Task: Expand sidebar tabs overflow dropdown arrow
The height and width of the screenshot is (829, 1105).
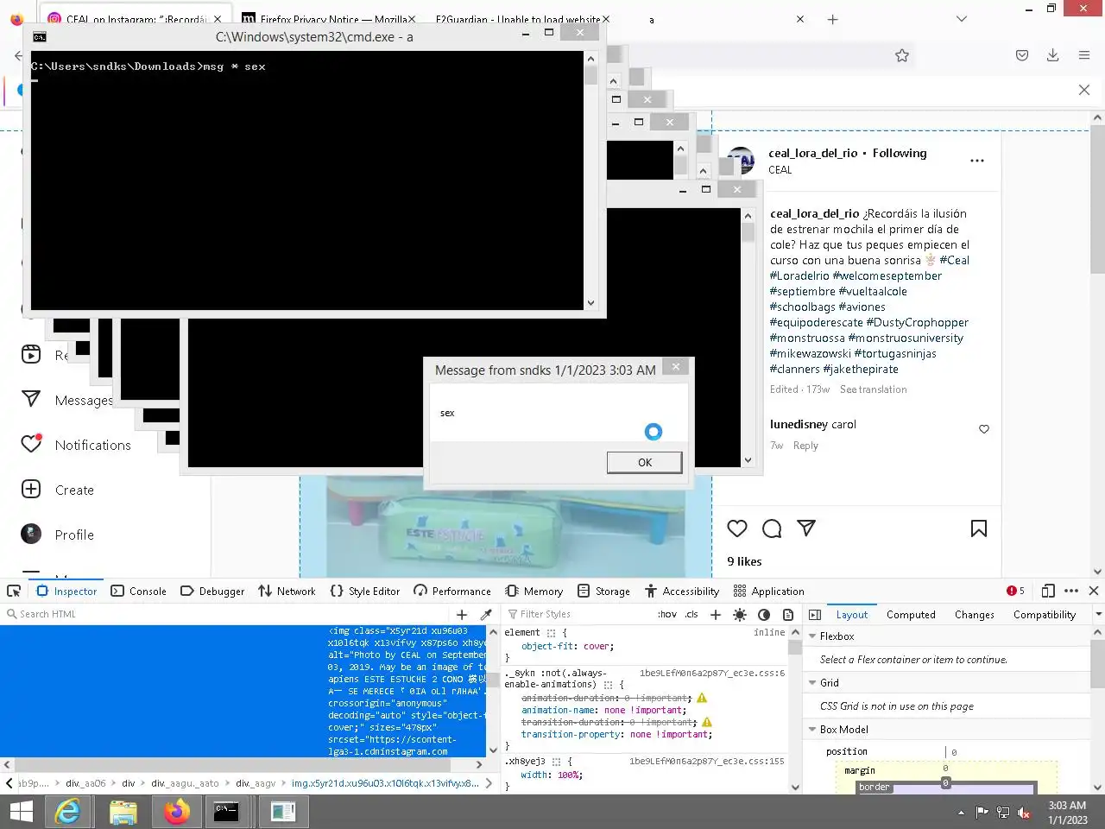Action: pos(1098,615)
